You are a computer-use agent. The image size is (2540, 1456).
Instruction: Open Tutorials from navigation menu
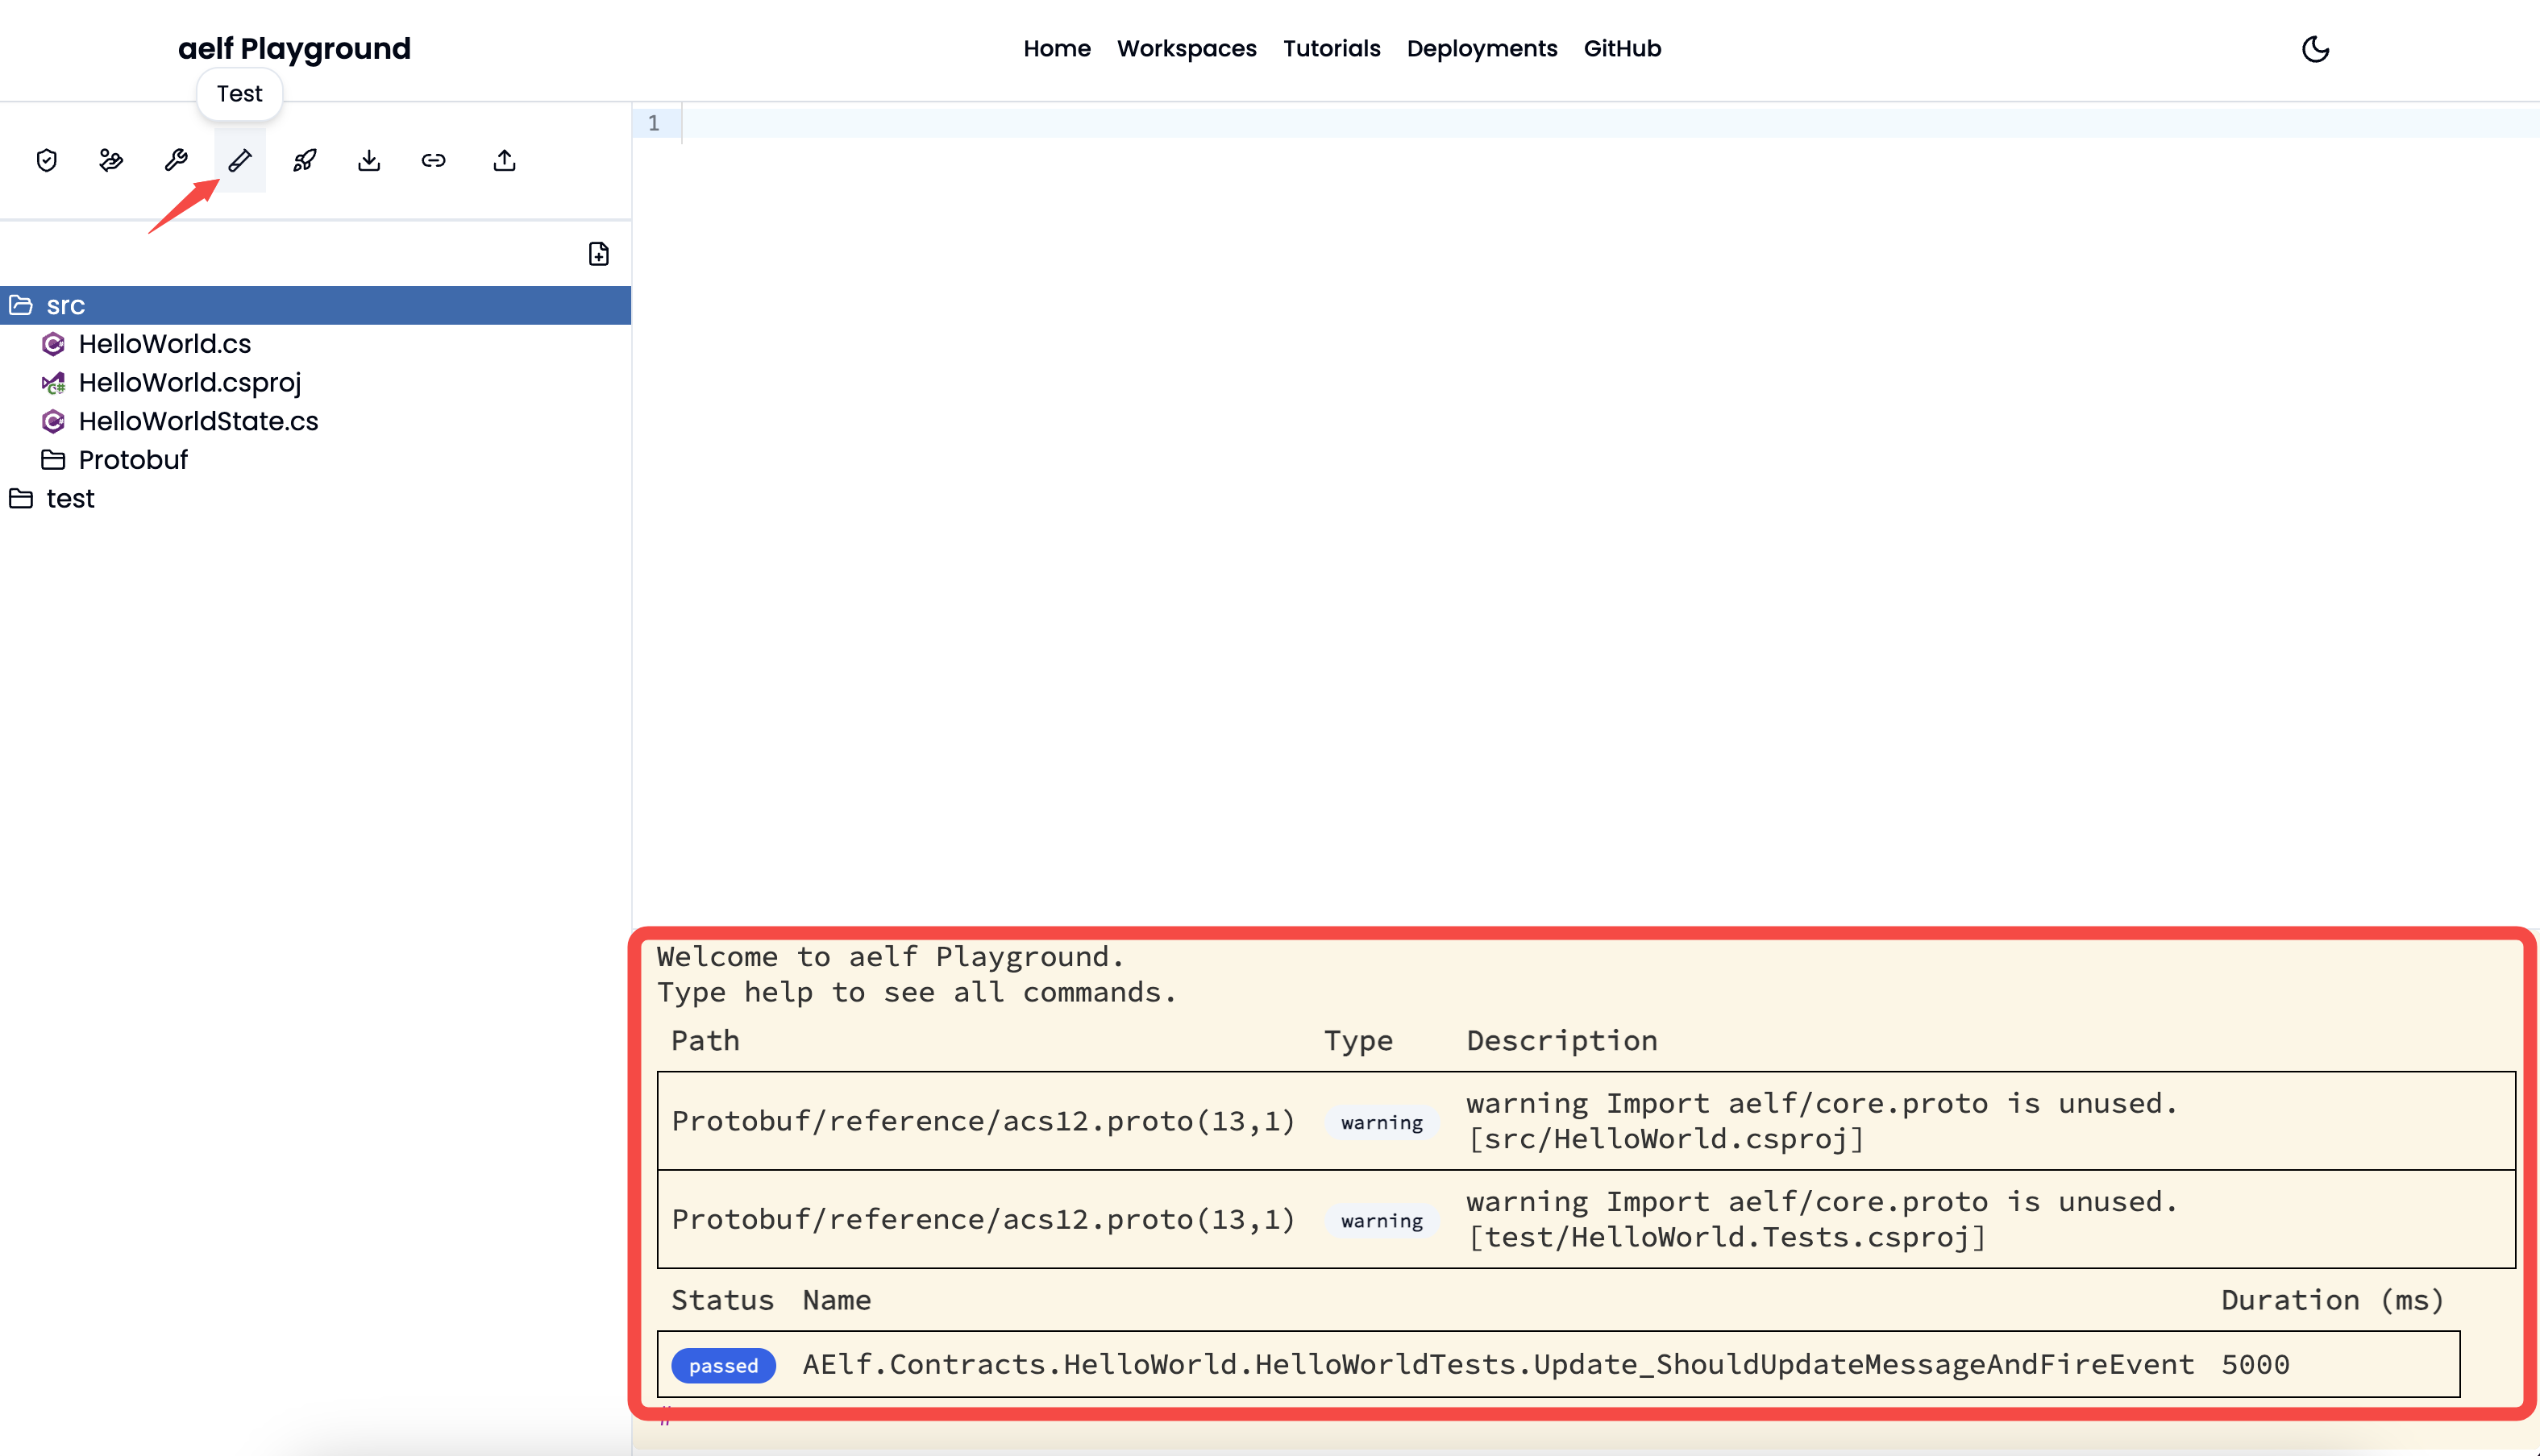click(1331, 47)
